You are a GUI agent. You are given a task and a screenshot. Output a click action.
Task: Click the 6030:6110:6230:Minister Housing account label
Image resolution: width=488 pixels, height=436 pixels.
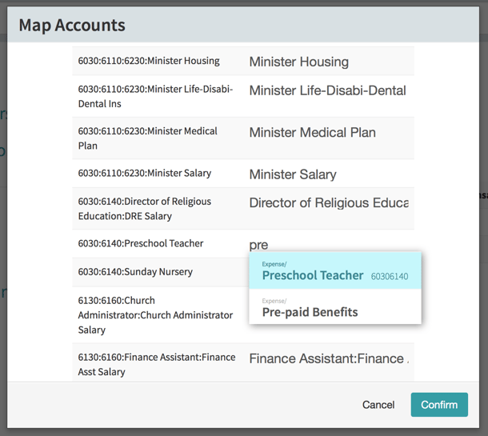149,61
